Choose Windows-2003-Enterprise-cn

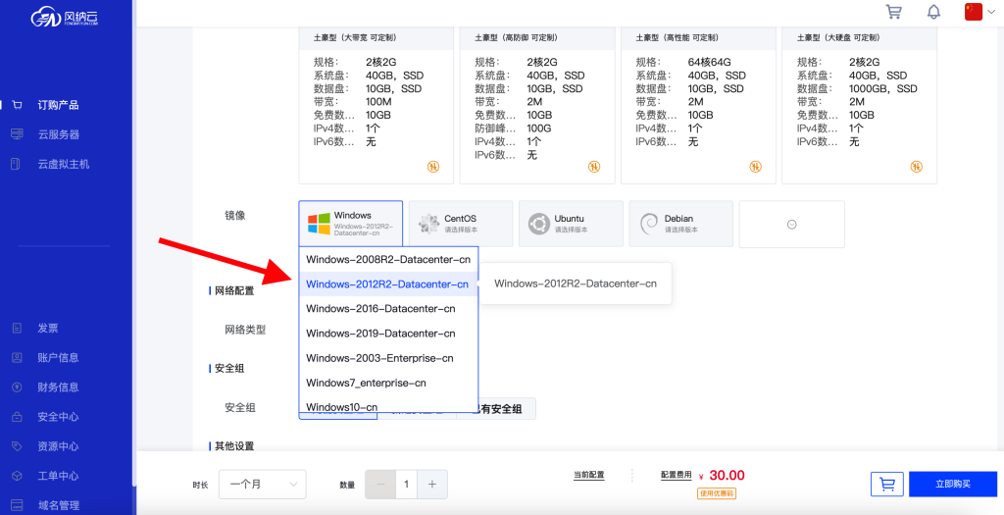(388, 358)
